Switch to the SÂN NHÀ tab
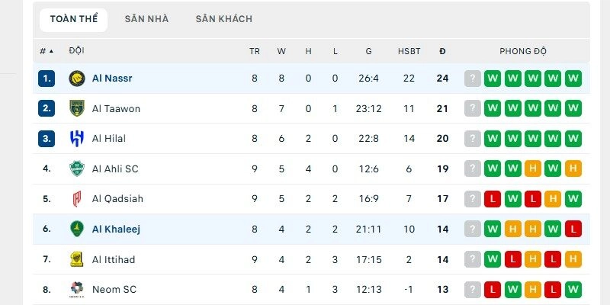The height and width of the screenshot is (305, 610). (x=146, y=19)
